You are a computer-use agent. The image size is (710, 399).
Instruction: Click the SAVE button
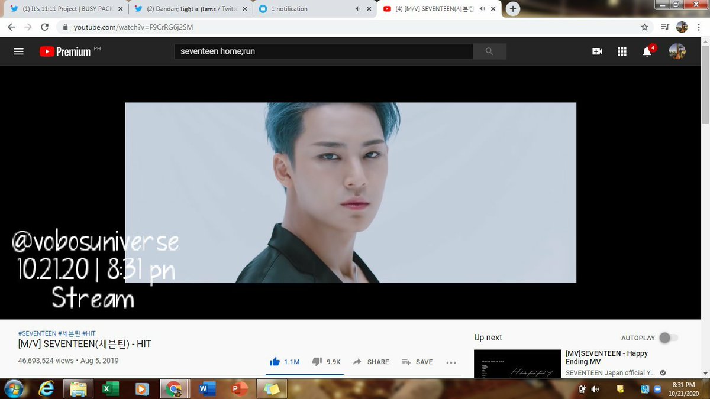coord(417,362)
